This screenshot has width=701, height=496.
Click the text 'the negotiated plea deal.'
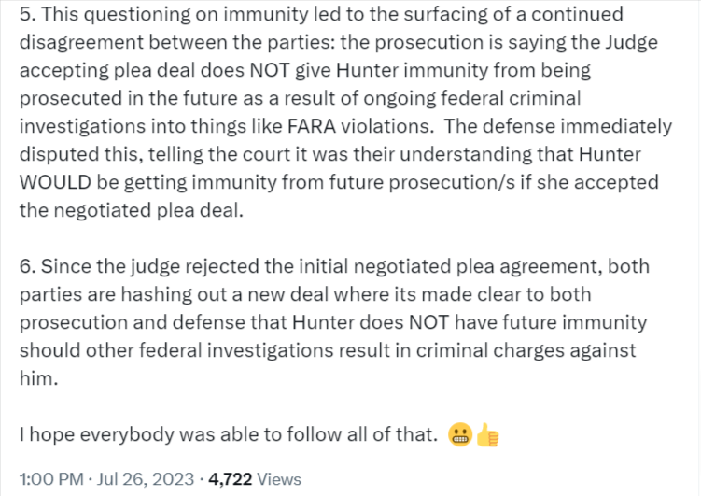116,210
